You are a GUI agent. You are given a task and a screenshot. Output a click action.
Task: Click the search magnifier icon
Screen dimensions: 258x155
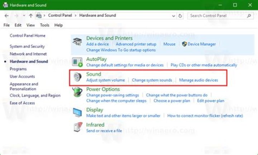coord(249,16)
